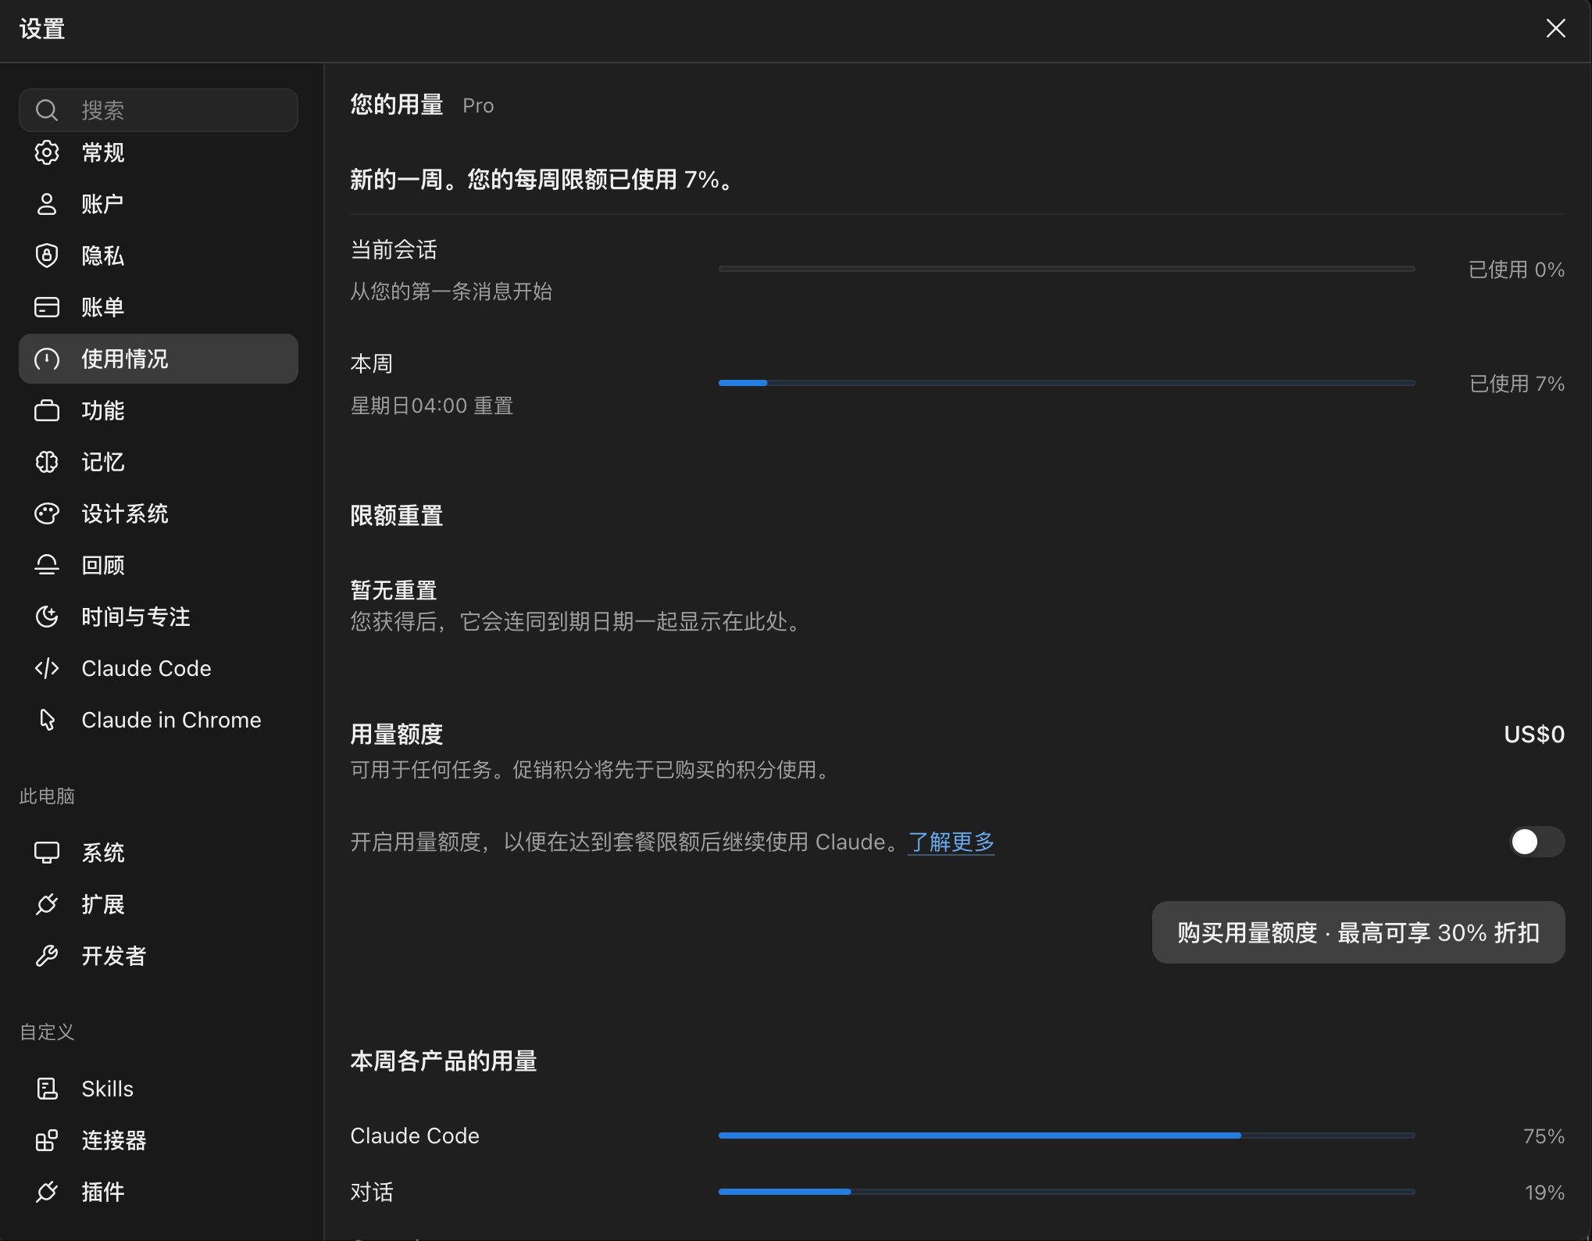Click the US$0 credit balance
The height and width of the screenshot is (1241, 1592).
tap(1534, 735)
